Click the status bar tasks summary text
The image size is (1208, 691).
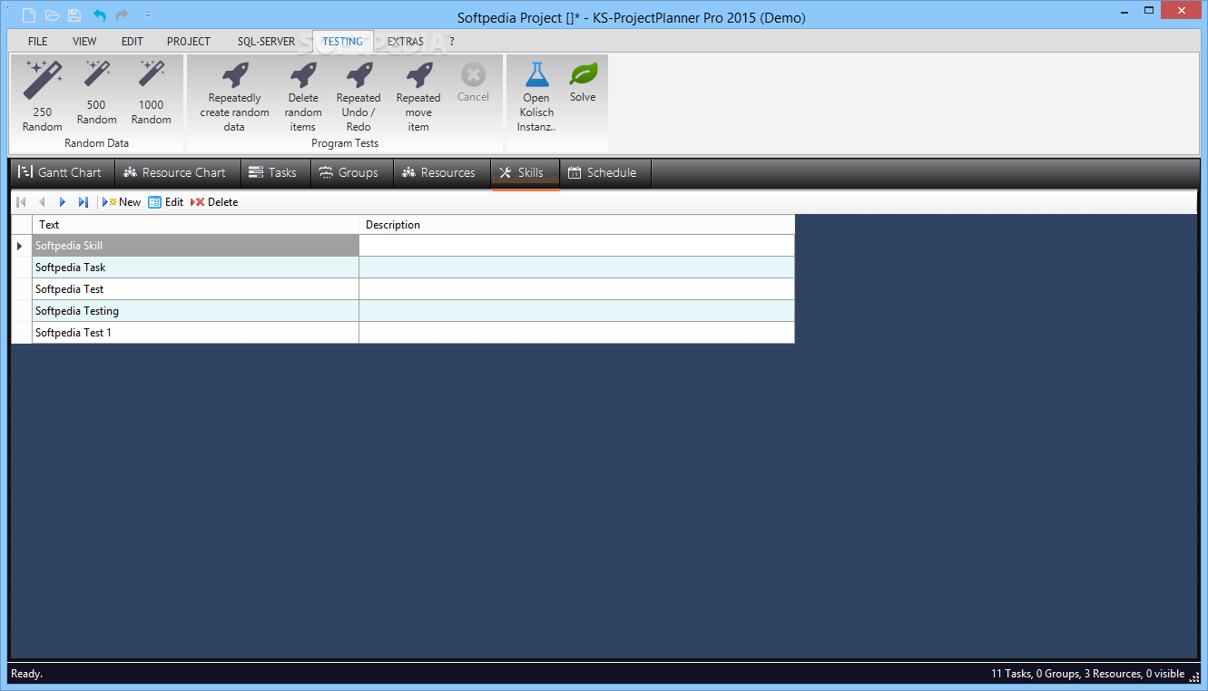pyautogui.click(x=1087, y=674)
